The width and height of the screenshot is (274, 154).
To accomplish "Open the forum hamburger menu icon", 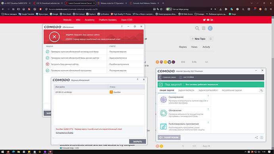I will coord(204,28).
